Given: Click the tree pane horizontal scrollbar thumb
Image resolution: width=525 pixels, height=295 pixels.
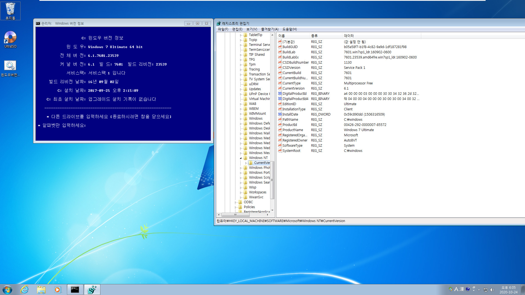Looking at the screenshot, I should tap(235, 215).
